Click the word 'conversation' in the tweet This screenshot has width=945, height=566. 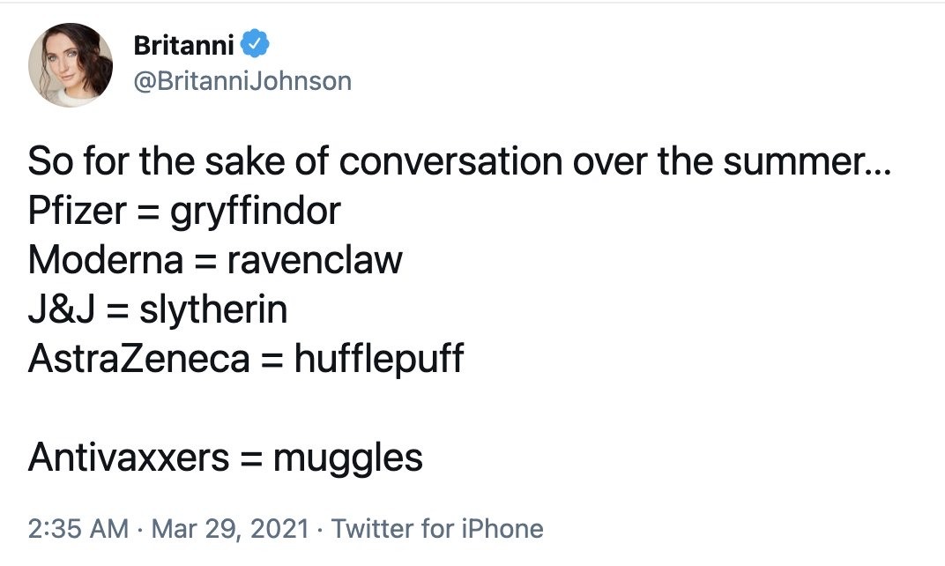(x=450, y=161)
